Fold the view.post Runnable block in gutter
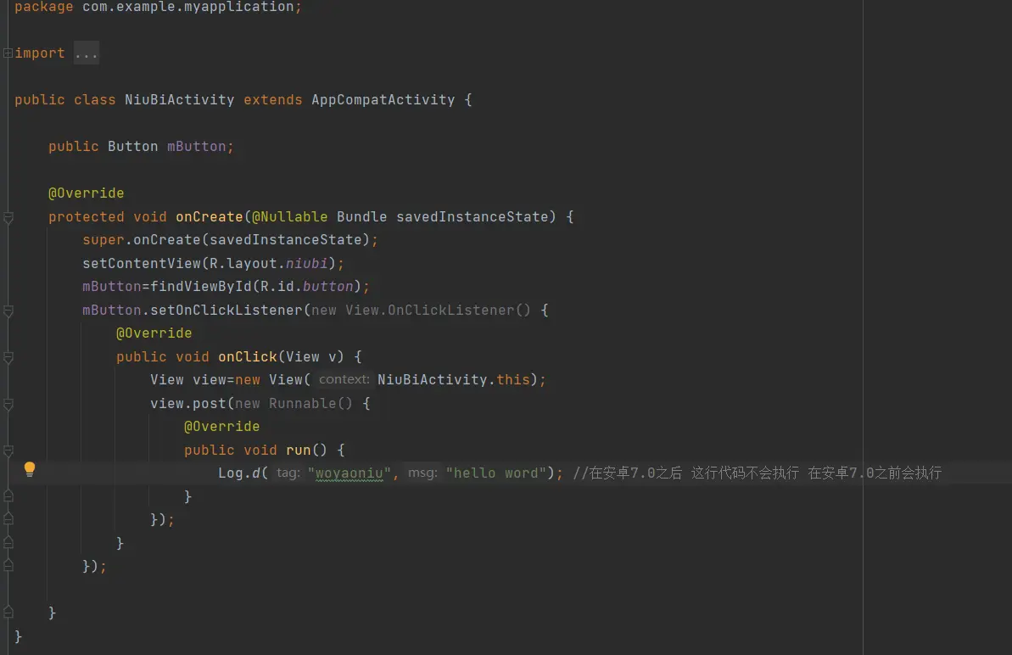 click(x=8, y=404)
